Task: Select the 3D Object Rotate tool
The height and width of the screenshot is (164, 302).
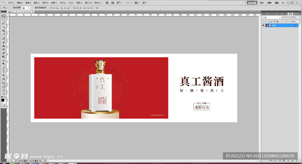Action: 4,83
